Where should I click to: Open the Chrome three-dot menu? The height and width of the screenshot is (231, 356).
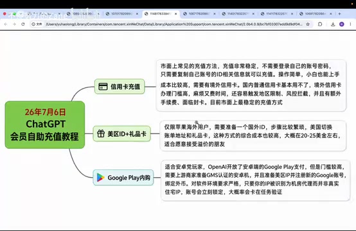click(x=350, y=24)
